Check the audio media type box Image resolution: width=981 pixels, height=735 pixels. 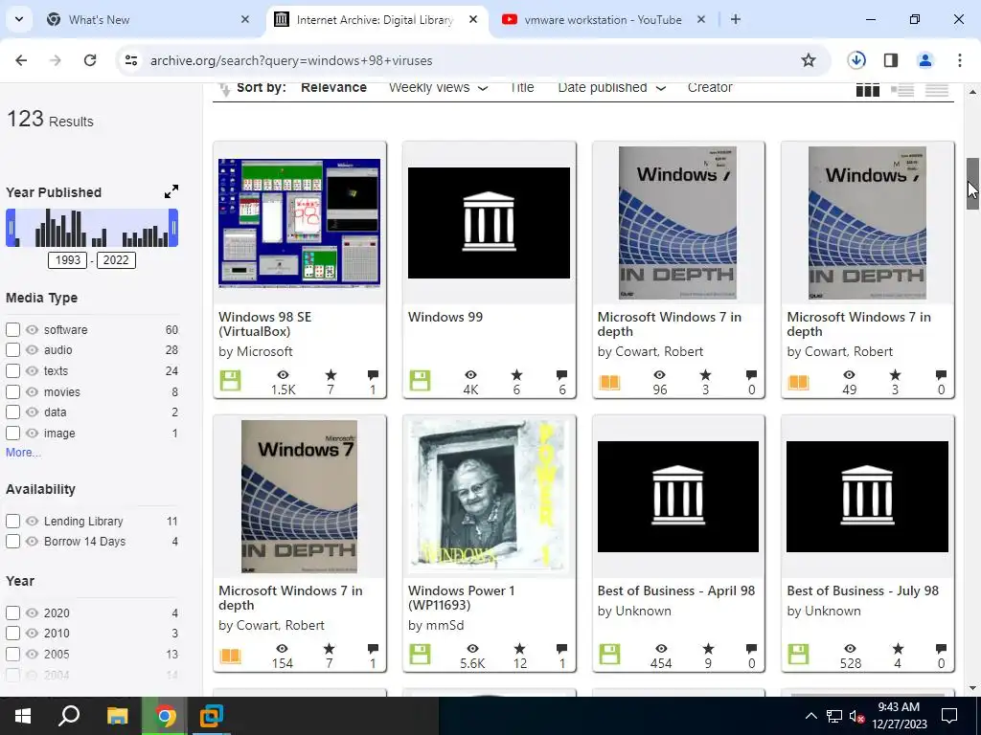[12, 350]
